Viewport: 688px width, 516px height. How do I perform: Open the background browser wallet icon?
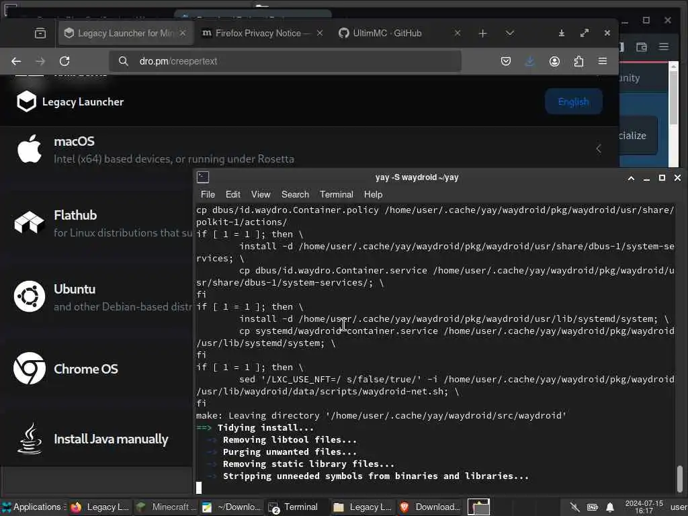click(x=641, y=46)
